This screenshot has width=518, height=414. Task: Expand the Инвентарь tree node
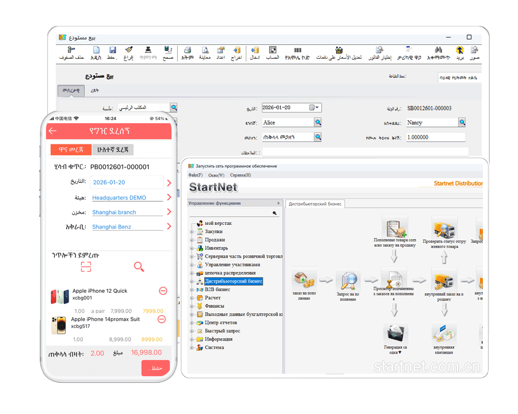(x=192, y=248)
